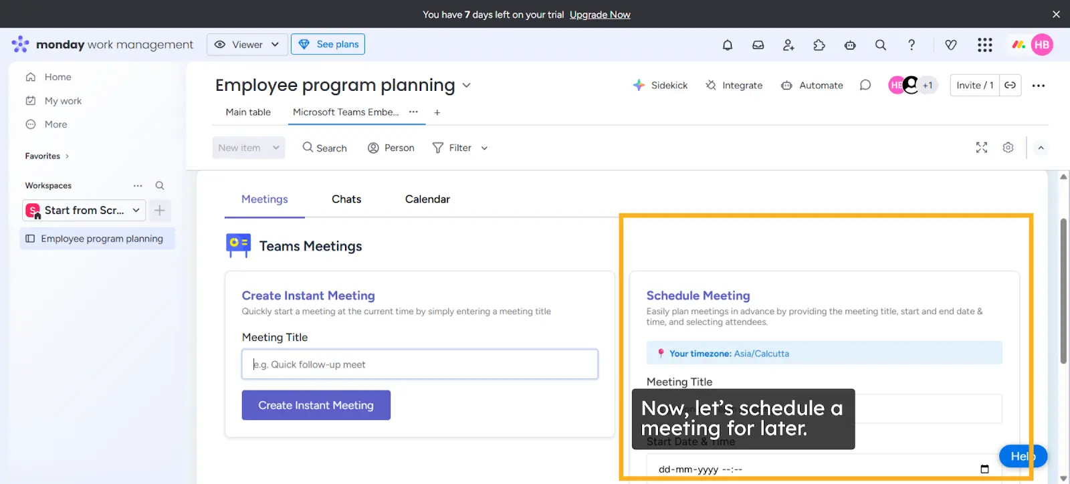Open the Main table tab
The height and width of the screenshot is (484, 1070).
pos(247,112)
